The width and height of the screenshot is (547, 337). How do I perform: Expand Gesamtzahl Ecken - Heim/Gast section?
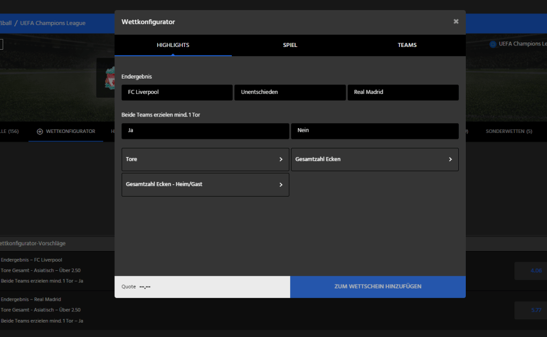(205, 185)
